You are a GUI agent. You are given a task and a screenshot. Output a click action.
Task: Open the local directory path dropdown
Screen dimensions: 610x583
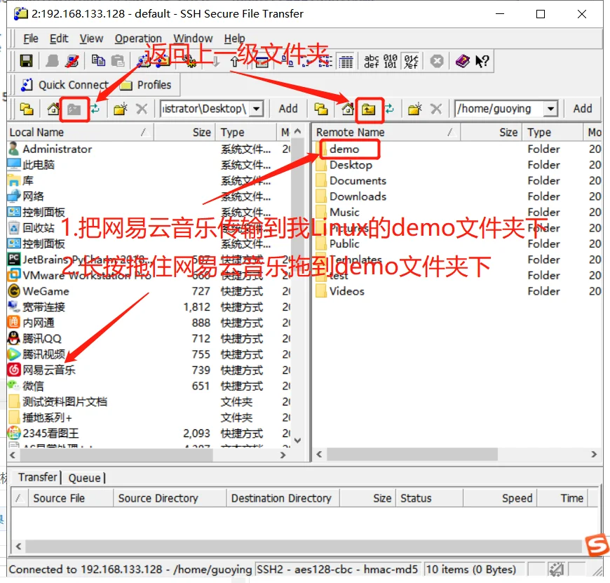(x=255, y=109)
